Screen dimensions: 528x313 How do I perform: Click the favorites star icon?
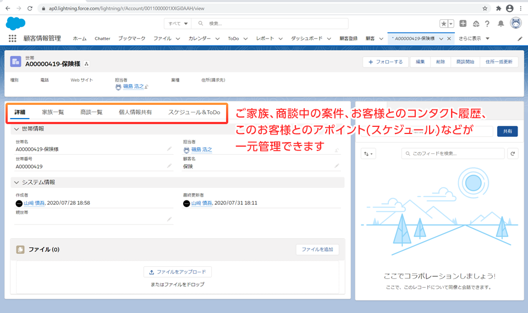click(x=444, y=24)
